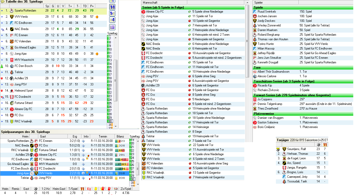Image resolution: width=354 pixels, height=196 pixels.
Task: Select 'Tissoudali, Tarik' in the Torjäger list
Action: [302, 181]
